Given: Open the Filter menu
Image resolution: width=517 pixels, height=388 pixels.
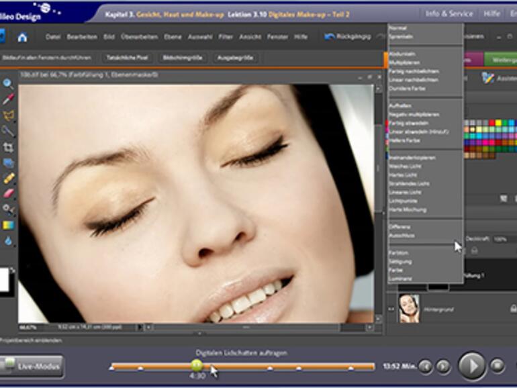Looking at the screenshot, I should [x=226, y=37].
